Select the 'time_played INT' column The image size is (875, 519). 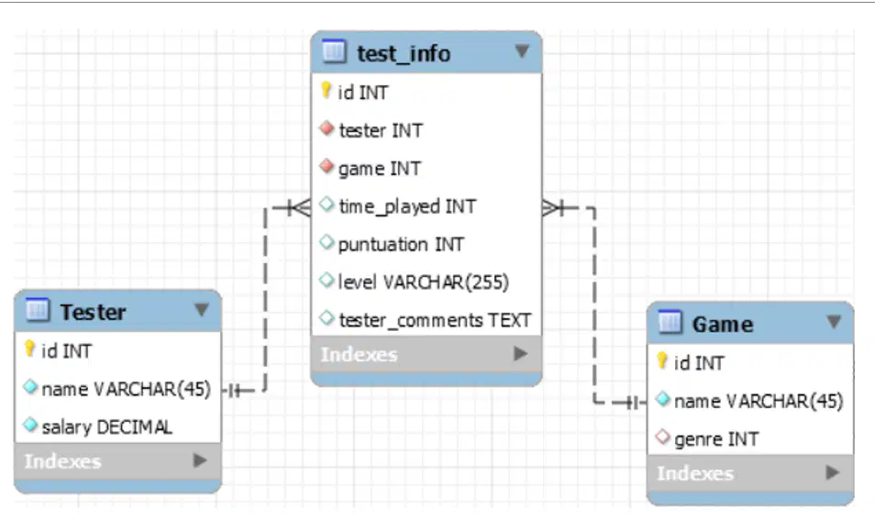[x=407, y=206]
